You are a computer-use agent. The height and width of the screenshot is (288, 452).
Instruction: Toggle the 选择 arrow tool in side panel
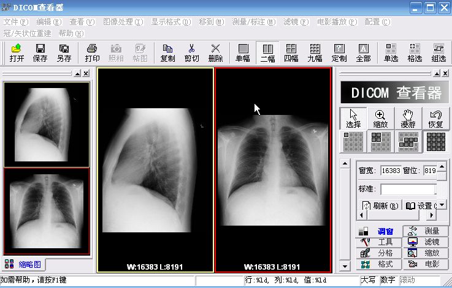point(353,119)
